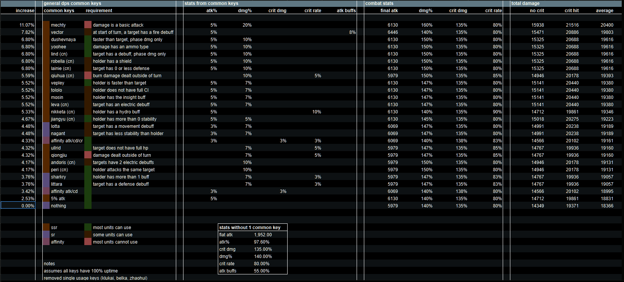Select 'jiangyu (cn)' key cell
The height and width of the screenshot is (282, 624).
click(63, 119)
